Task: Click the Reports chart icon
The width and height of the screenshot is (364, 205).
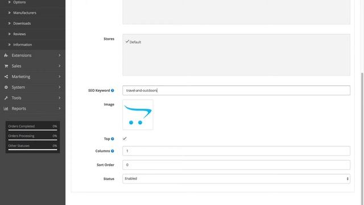Action: (6, 109)
